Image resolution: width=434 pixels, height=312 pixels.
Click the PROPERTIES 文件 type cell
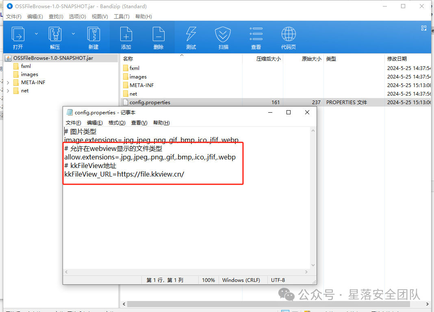[x=347, y=102]
